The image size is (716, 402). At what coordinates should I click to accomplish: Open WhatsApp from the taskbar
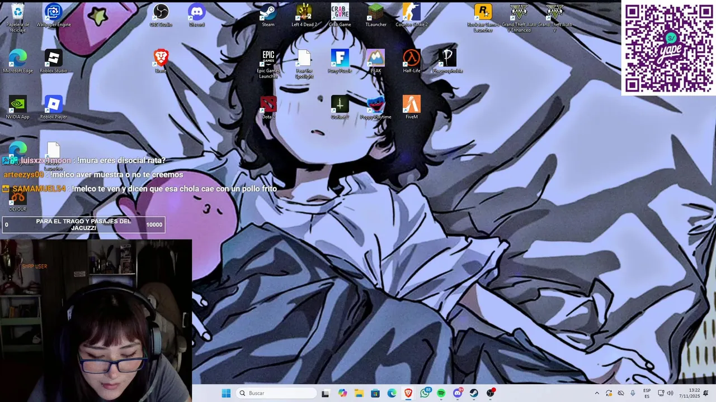(x=425, y=393)
